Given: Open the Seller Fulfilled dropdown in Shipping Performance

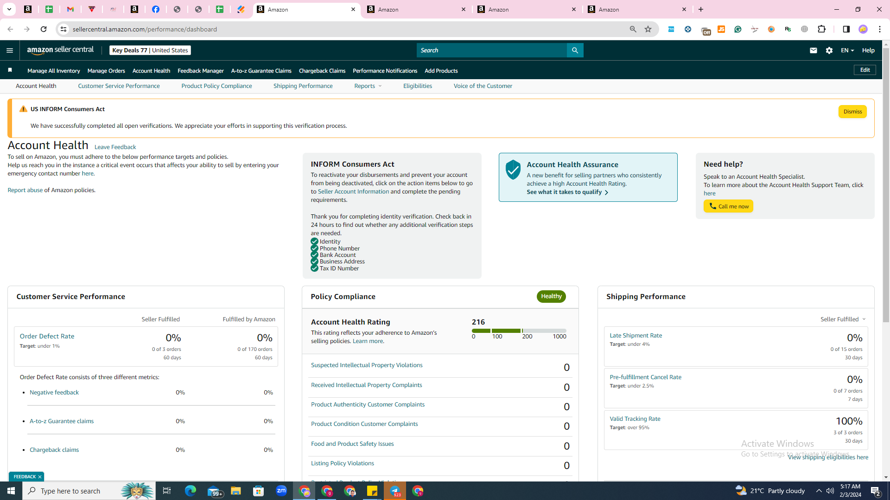Looking at the screenshot, I should click(x=843, y=319).
